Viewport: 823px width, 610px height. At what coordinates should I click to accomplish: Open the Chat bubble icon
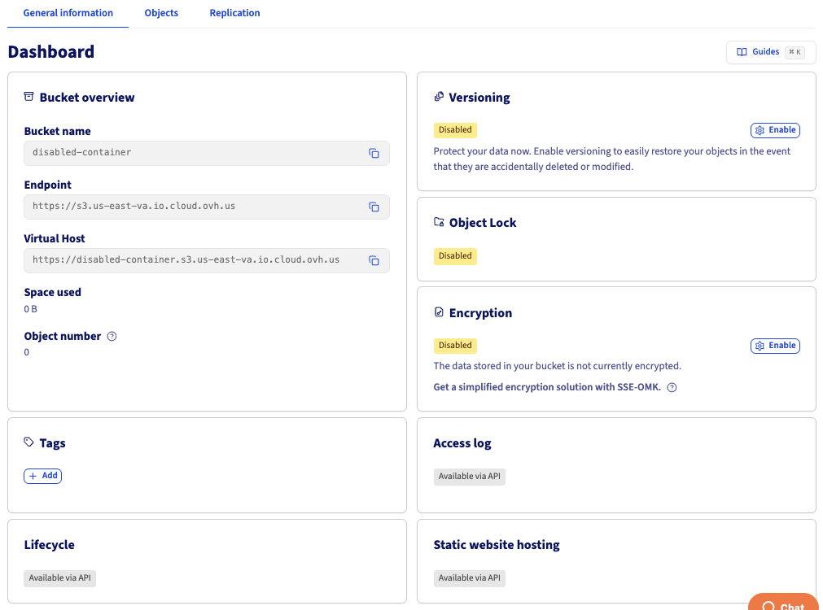pos(768,606)
